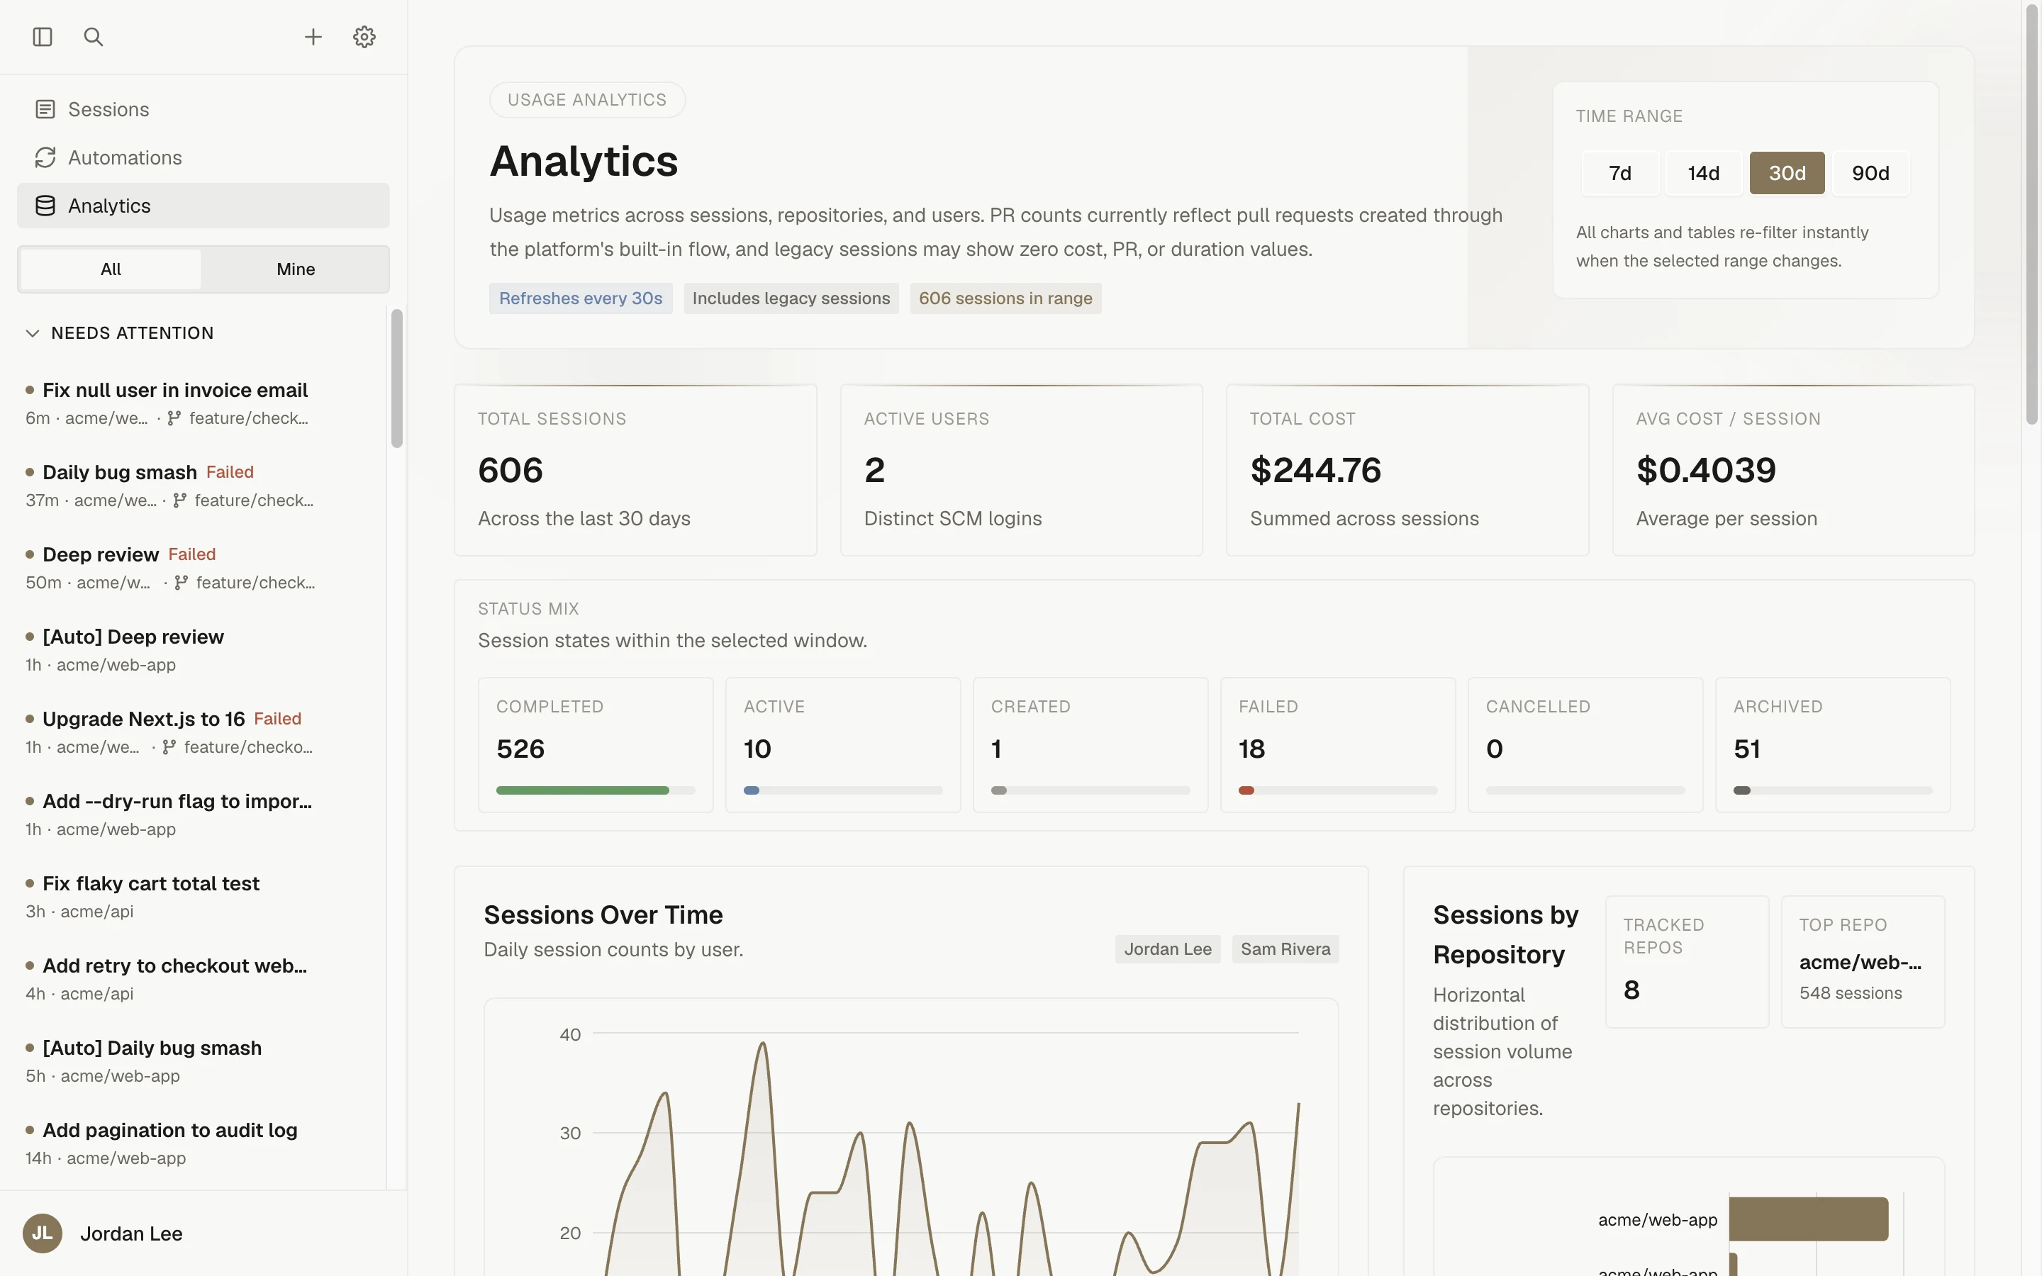Click the Active blue progress bar
This screenshot has width=2042, height=1276.
pyautogui.click(x=751, y=790)
